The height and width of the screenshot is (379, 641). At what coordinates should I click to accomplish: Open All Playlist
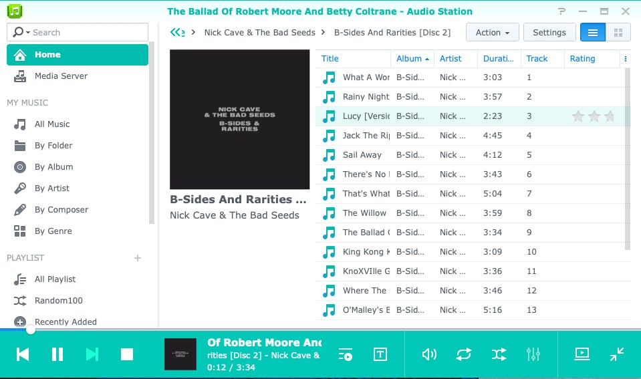pos(78,279)
